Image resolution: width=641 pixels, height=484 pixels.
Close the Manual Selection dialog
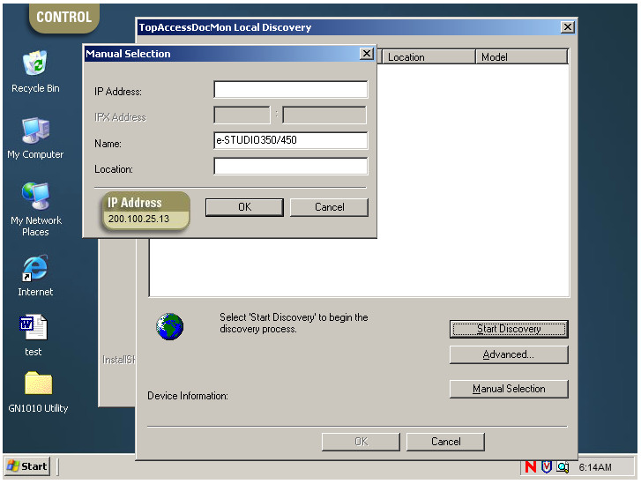(x=367, y=54)
